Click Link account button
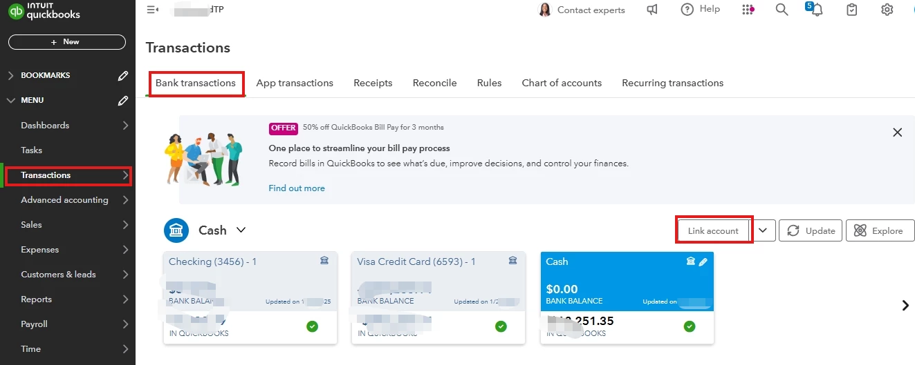 click(713, 230)
